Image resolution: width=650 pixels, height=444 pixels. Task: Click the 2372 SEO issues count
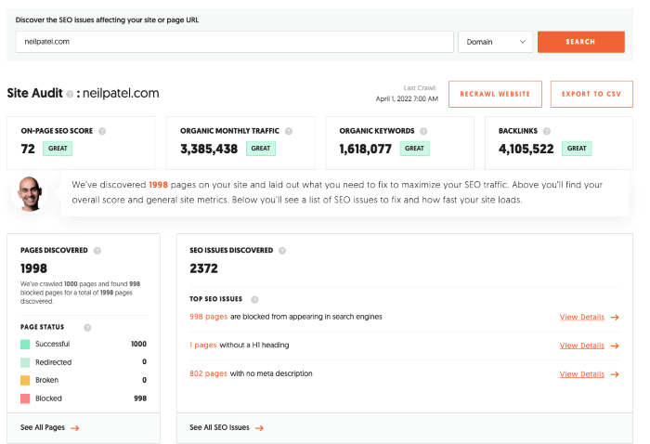tap(203, 268)
